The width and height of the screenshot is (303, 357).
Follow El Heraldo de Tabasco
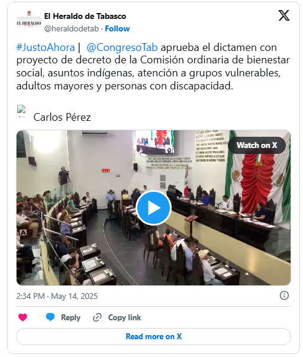pos(117,28)
